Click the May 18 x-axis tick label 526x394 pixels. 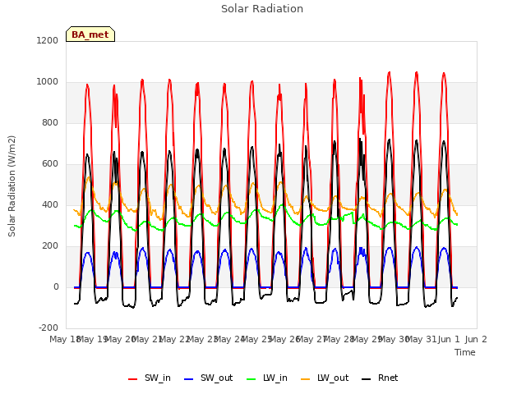pyautogui.click(x=65, y=339)
